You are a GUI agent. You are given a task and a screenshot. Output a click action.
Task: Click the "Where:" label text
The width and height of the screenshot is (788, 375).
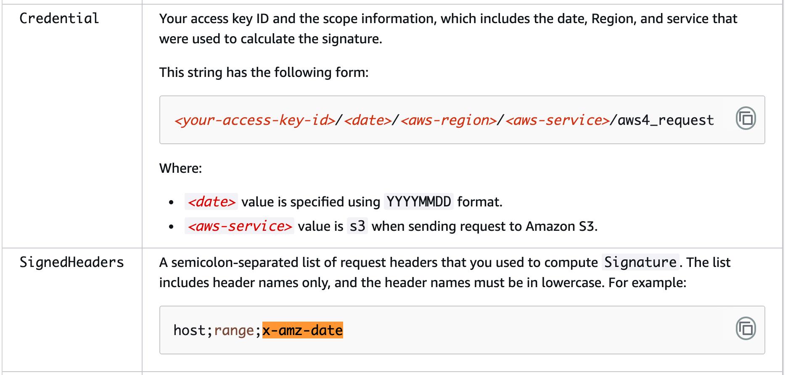pyautogui.click(x=180, y=168)
